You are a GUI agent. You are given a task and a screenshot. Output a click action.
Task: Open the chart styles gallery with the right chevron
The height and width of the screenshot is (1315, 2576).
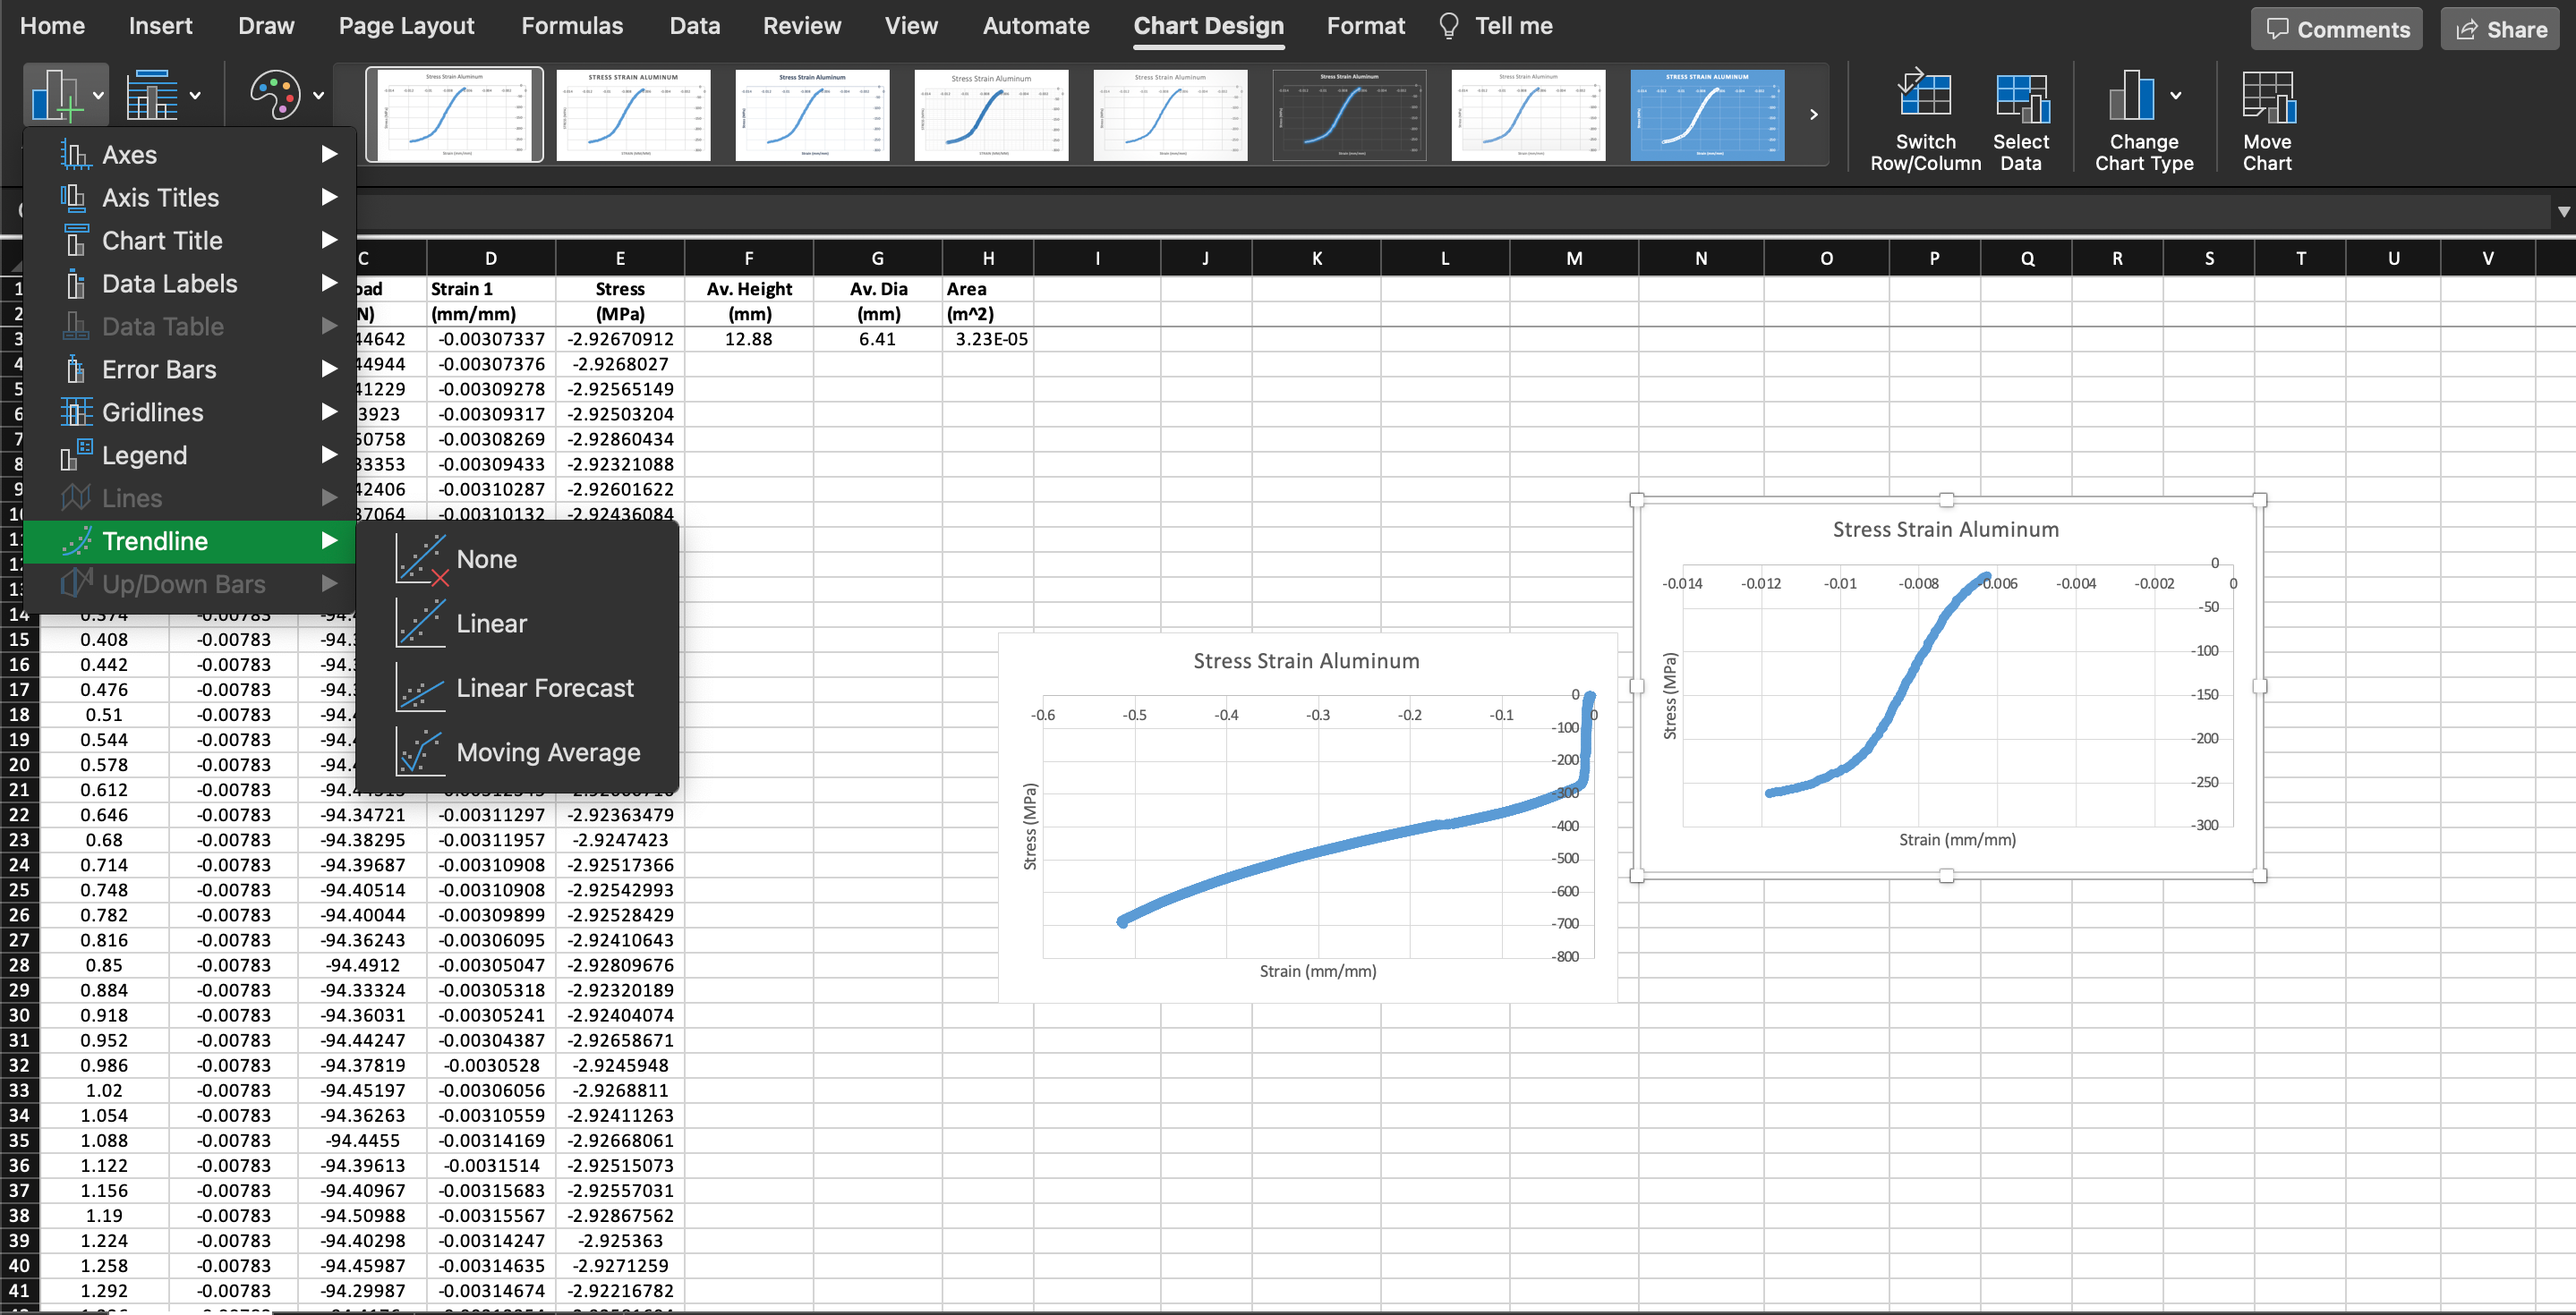pos(1814,114)
